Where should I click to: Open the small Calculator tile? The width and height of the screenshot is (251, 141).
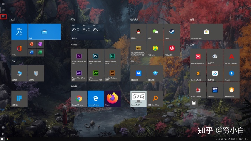click(194, 103)
